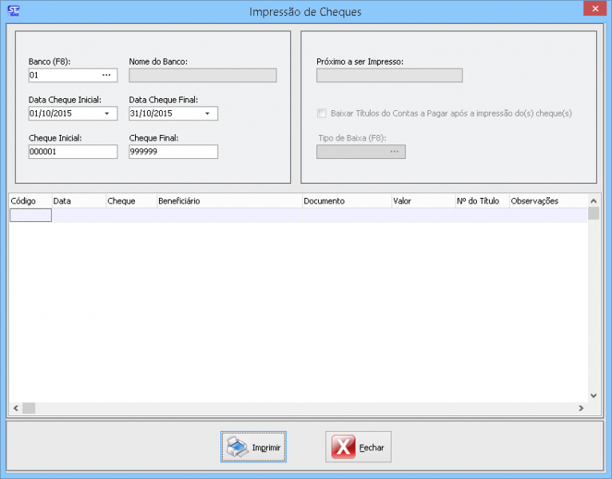The image size is (612, 479).
Task: Click the grid's vertical scrollbar down arrow
Action: click(x=593, y=394)
